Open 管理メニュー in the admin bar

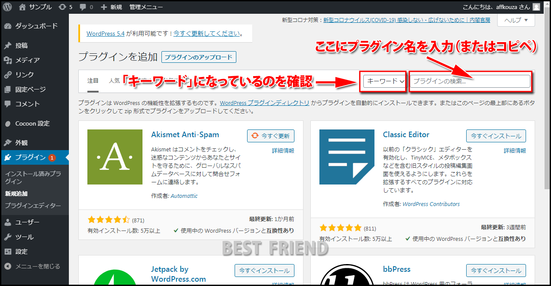[146, 7]
